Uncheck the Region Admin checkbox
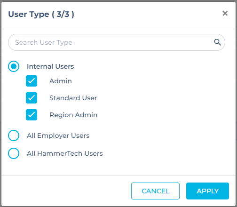This screenshot has width=237, height=207. click(x=32, y=115)
